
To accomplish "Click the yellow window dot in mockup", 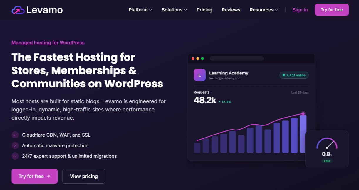I will coord(198,58).
